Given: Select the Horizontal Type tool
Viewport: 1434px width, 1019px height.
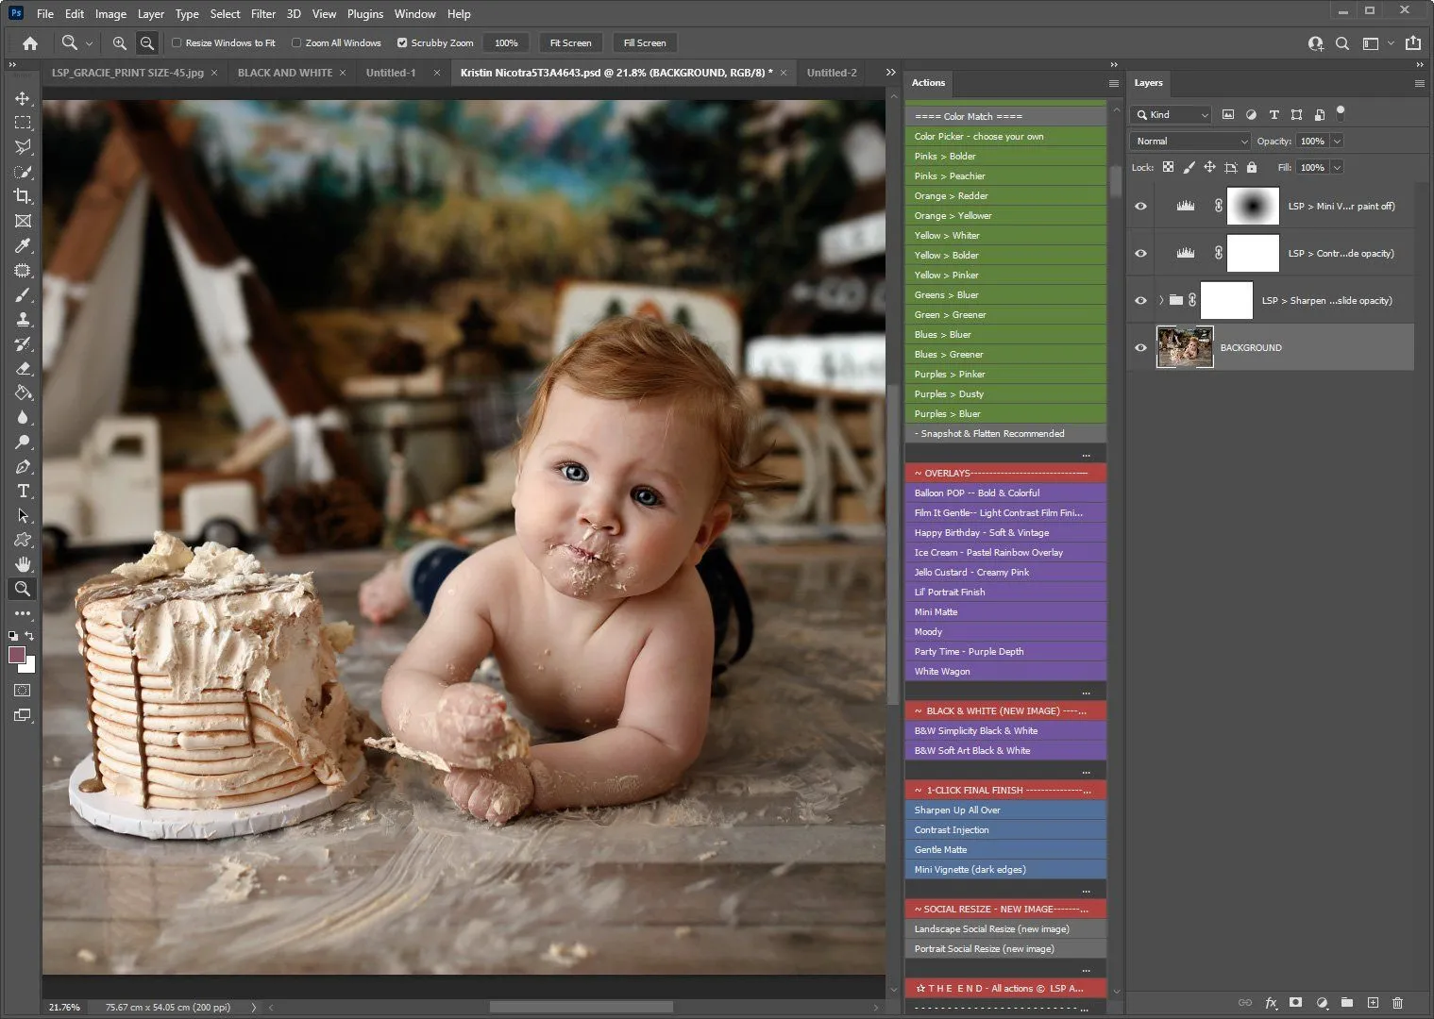Looking at the screenshot, I should coord(23,491).
